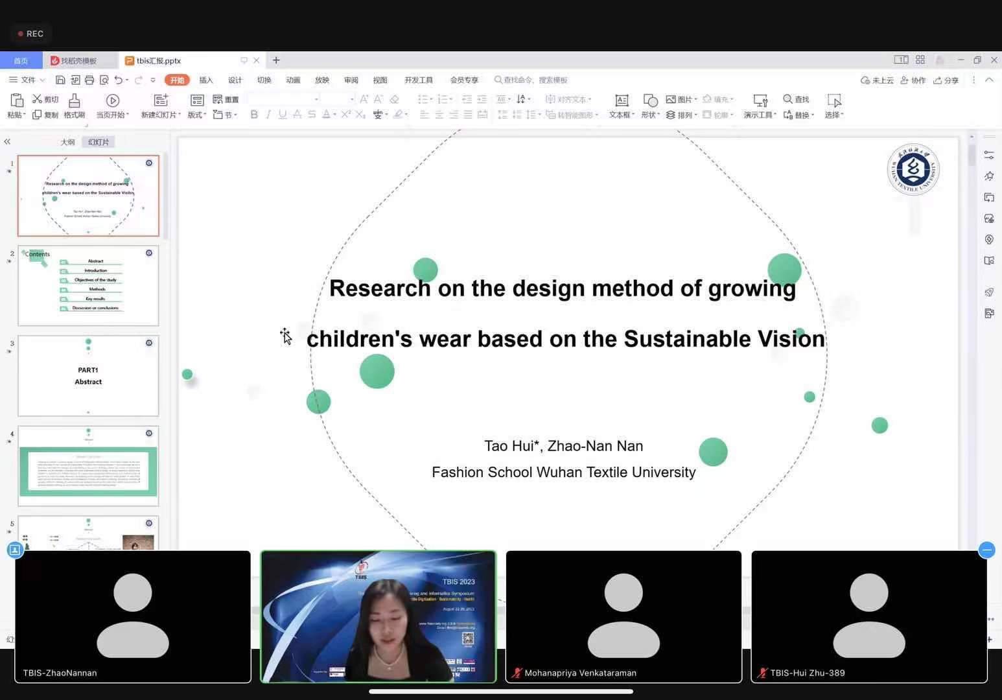Switch to Slides (幻灯片) view toggle
The height and width of the screenshot is (700, 1002).
pyautogui.click(x=99, y=142)
